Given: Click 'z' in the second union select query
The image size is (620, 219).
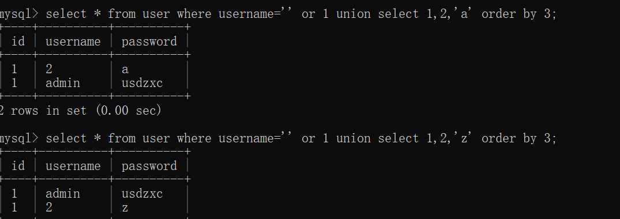Looking at the screenshot, I should click(465, 138).
